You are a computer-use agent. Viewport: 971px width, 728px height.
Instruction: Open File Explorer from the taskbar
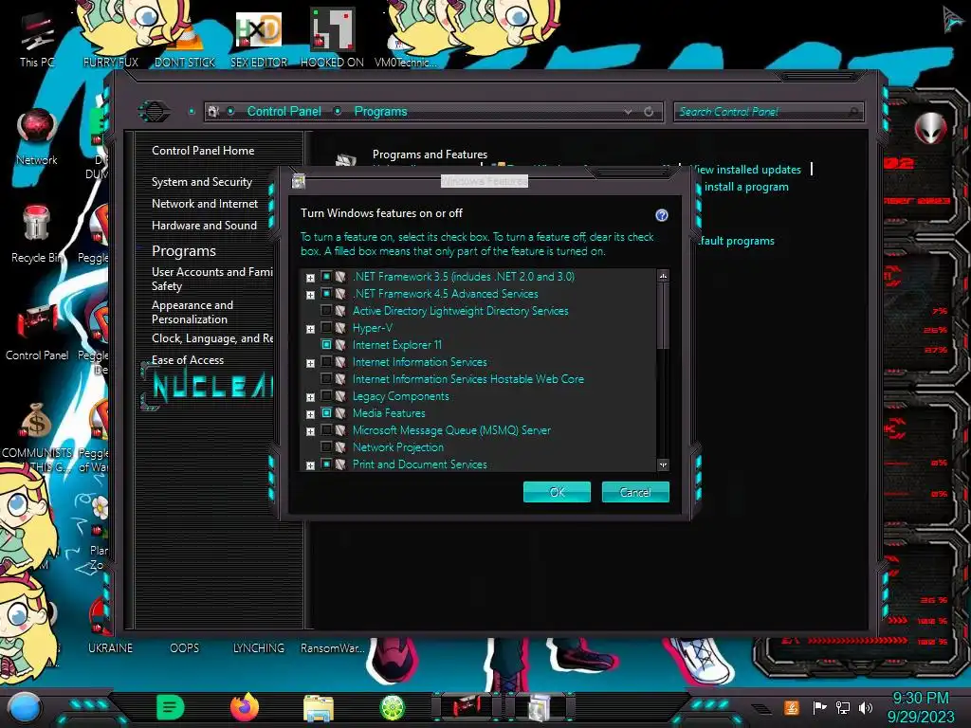(319, 707)
